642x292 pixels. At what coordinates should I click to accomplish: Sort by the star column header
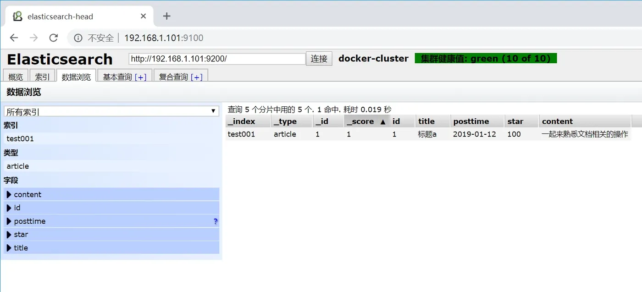[x=521, y=121]
